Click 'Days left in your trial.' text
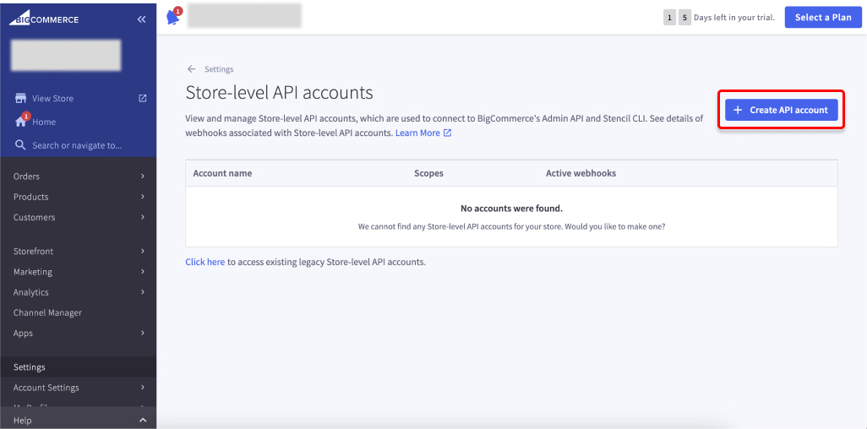This screenshot has width=867, height=429. pos(734,18)
